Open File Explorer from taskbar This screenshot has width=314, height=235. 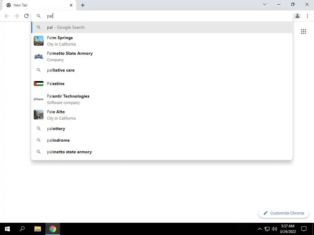[38, 229]
